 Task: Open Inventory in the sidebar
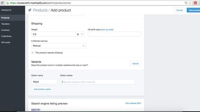[x=6, y=30]
